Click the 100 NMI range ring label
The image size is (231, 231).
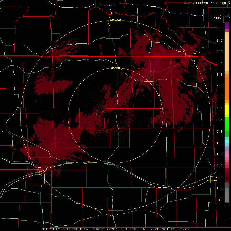pos(115,20)
